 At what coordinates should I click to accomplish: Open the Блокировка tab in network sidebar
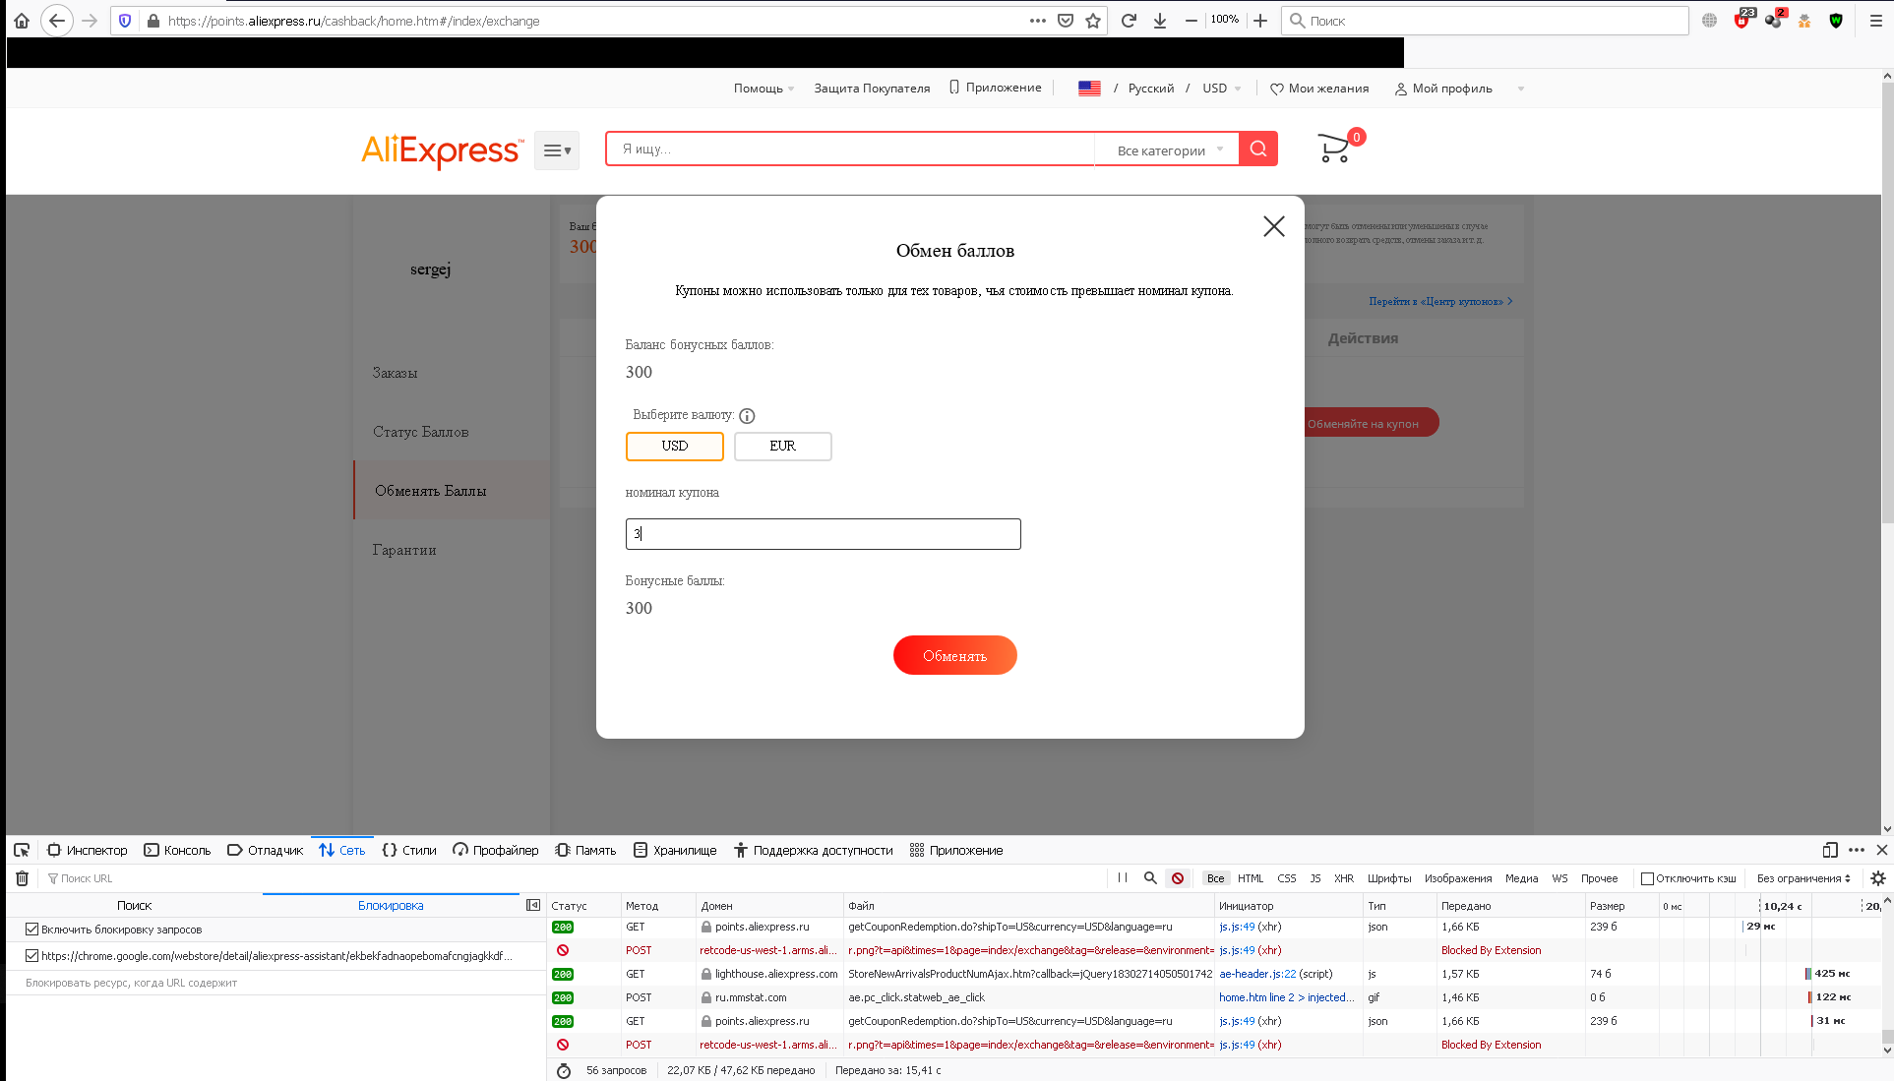coord(391,905)
